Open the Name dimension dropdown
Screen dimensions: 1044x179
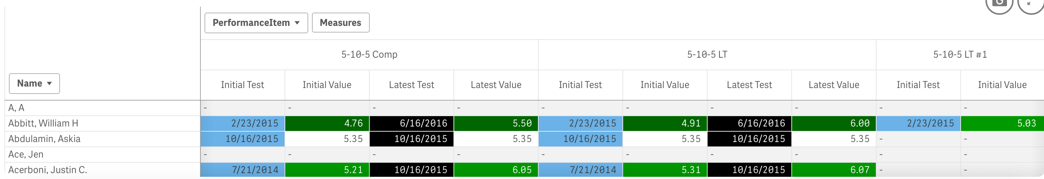point(34,84)
